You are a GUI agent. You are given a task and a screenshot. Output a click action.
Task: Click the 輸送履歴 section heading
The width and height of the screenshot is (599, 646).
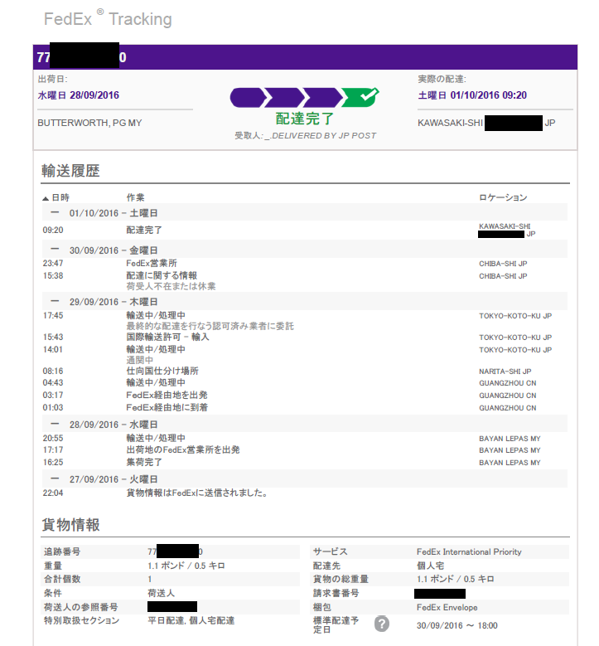coord(70,170)
